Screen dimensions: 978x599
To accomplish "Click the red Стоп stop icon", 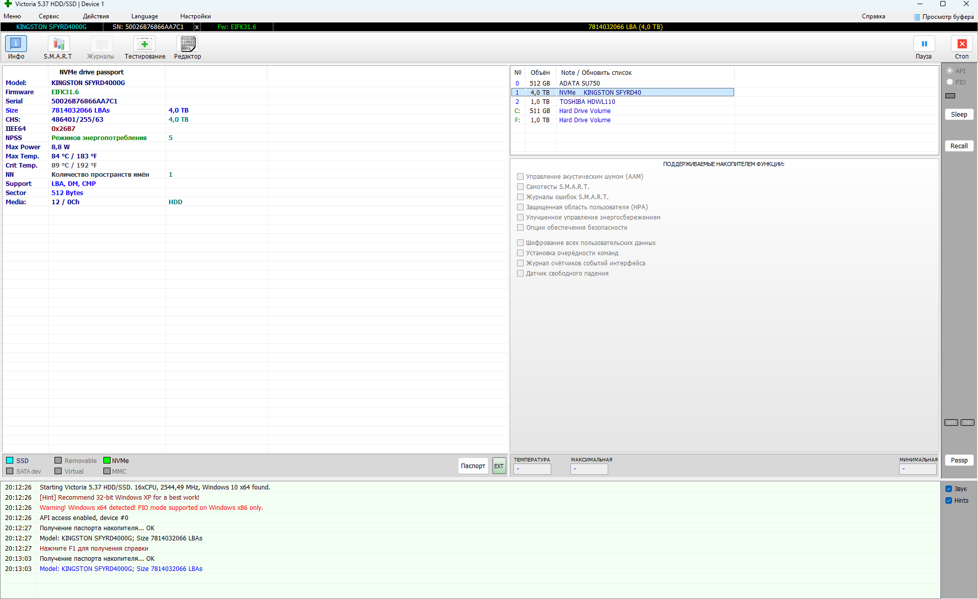I will point(962,44).
